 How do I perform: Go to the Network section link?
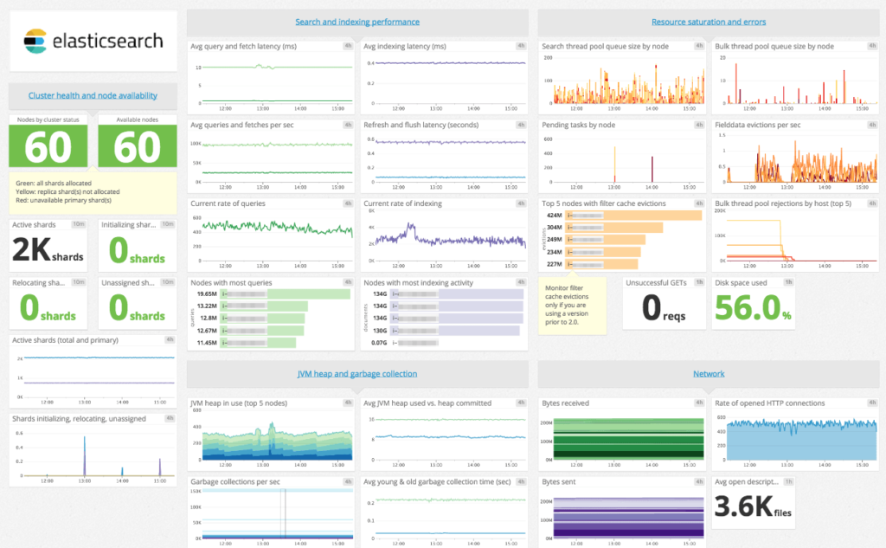[x=708, y=374]
